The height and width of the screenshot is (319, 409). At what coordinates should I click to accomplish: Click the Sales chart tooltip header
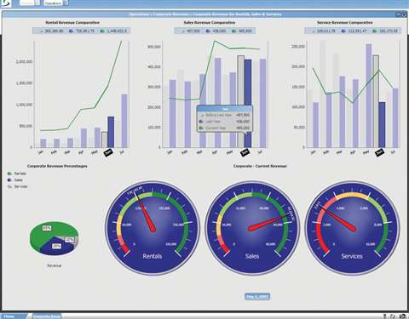coord(225,109)
